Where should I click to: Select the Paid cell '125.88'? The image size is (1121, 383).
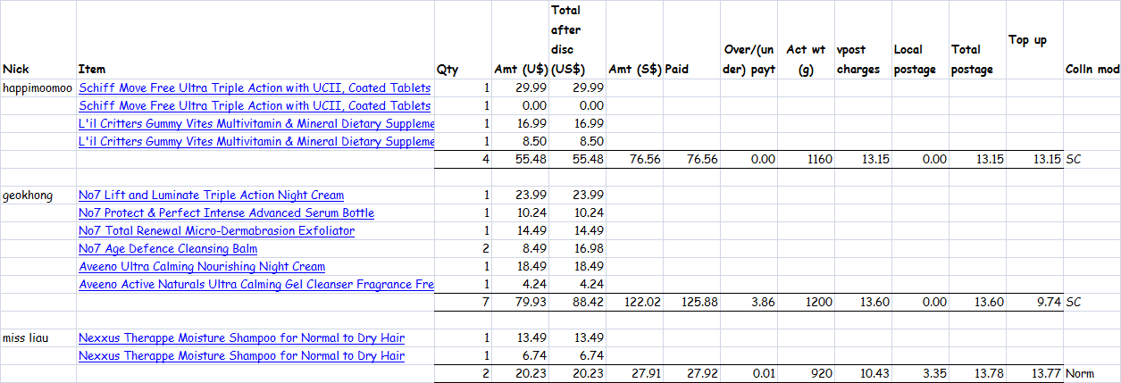click(x=691, y=303)
